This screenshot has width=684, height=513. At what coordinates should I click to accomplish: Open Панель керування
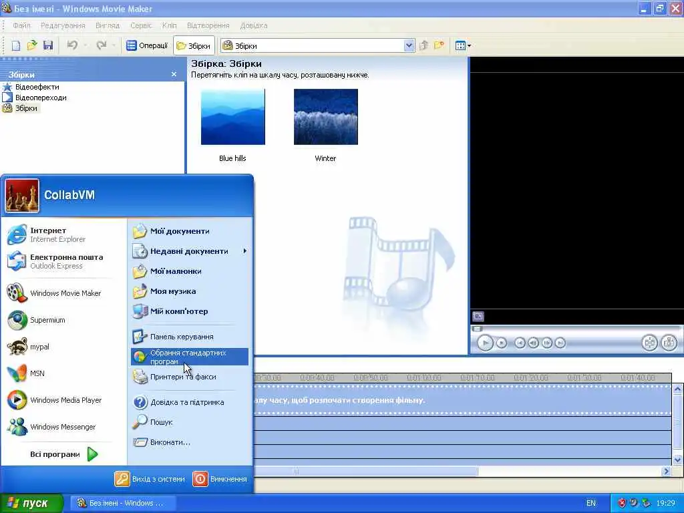(x=190, y=337)
